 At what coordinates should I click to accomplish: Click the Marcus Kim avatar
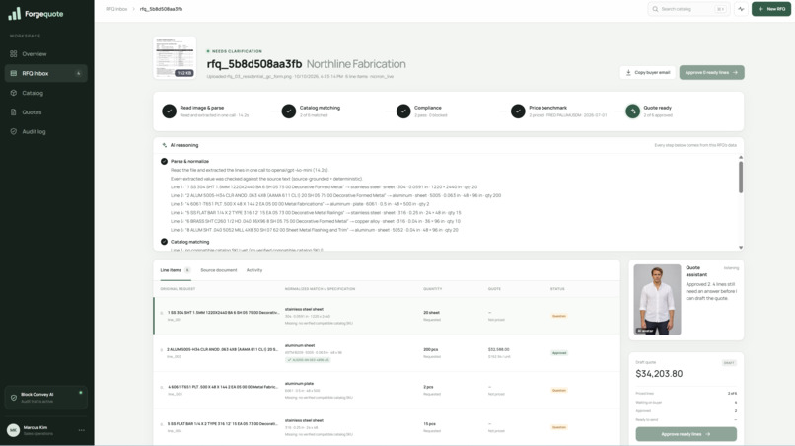point(13,430)
